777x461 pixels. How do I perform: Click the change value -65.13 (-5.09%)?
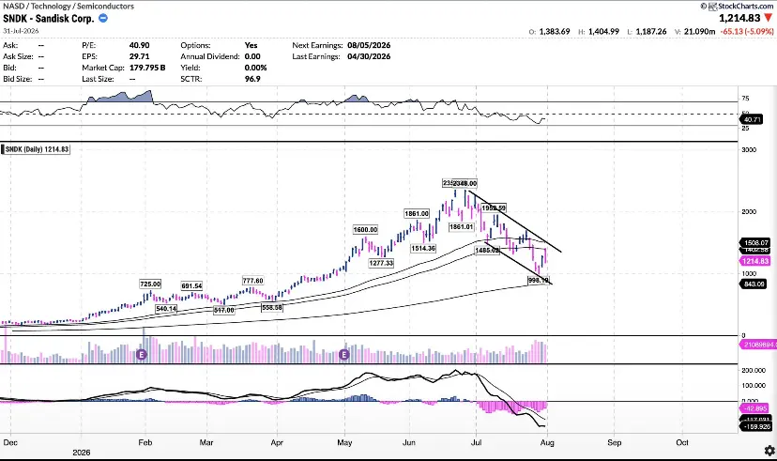[x=747, y=31]
